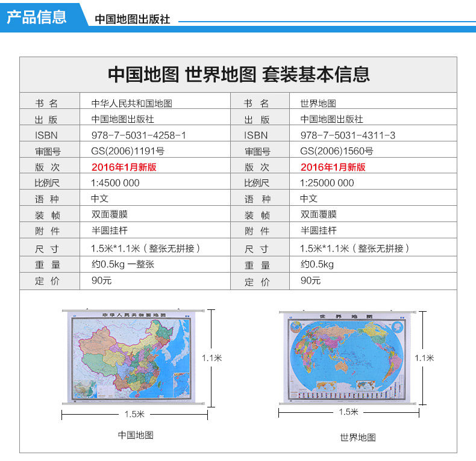Screen dimensions: 476x461
Task: Click 1.1米 height label beside China map
Action: point(212,358)
